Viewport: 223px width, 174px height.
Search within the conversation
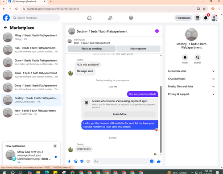[198, 58]
